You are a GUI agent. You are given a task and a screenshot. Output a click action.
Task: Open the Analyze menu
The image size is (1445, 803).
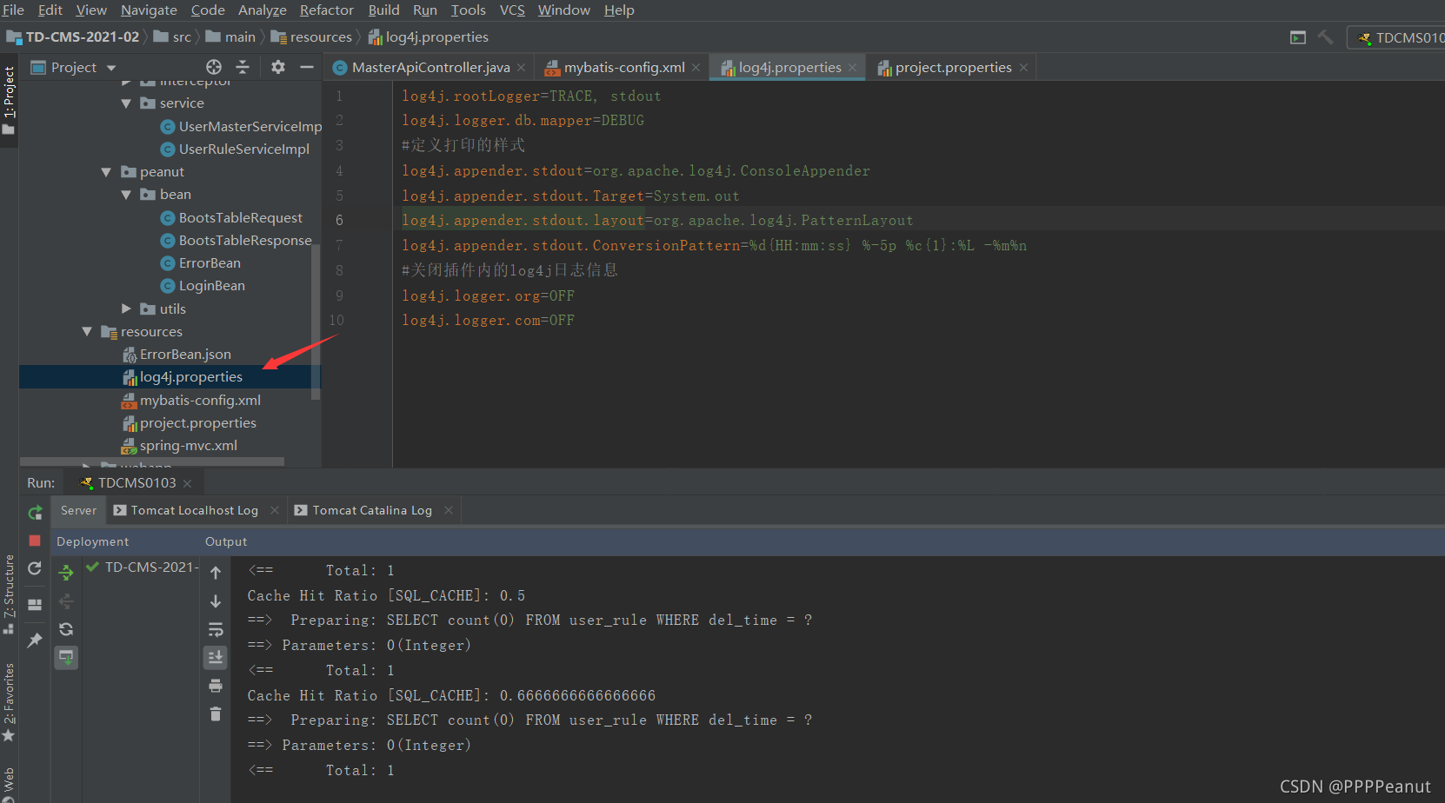[263, 10]
